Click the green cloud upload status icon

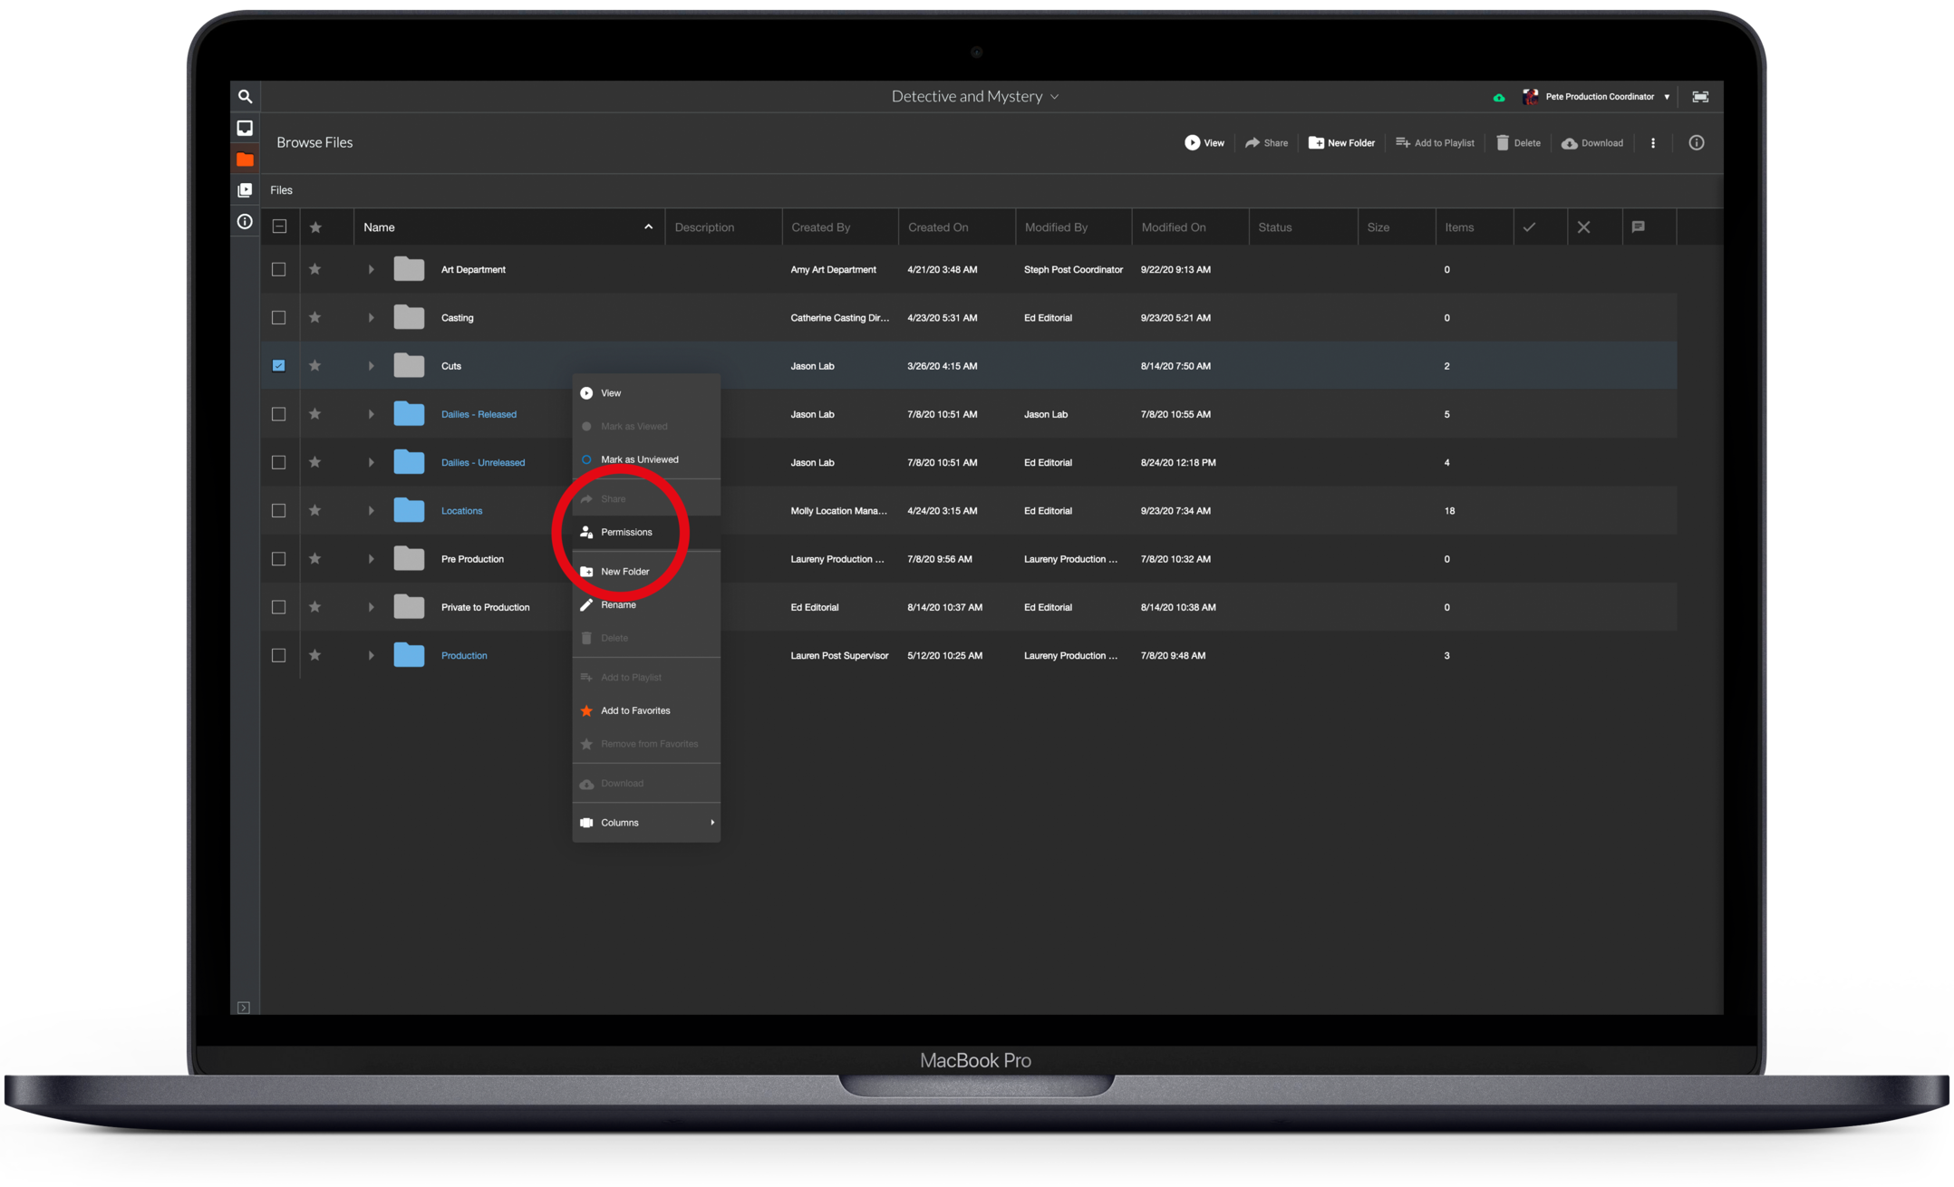point(1498,97)
